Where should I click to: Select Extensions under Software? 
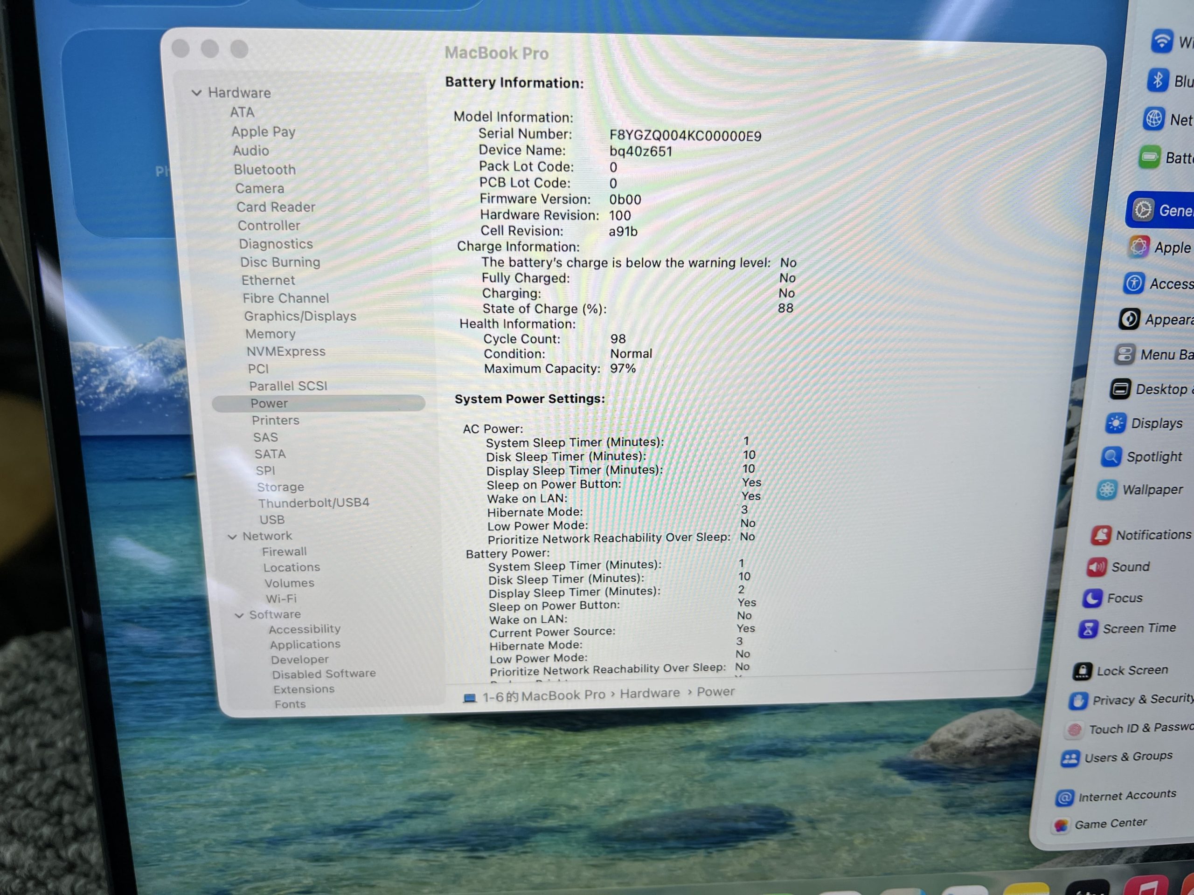304,689
